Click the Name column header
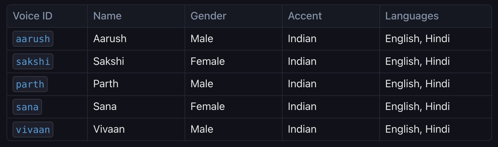 [x=107, y=16]
